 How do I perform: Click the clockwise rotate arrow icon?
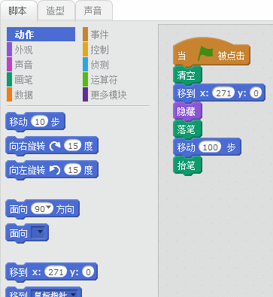[55, 146]
